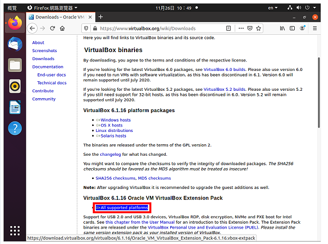Open the Technical docs link
Viewport: 328px width, 244px height.
coord(52,83)
